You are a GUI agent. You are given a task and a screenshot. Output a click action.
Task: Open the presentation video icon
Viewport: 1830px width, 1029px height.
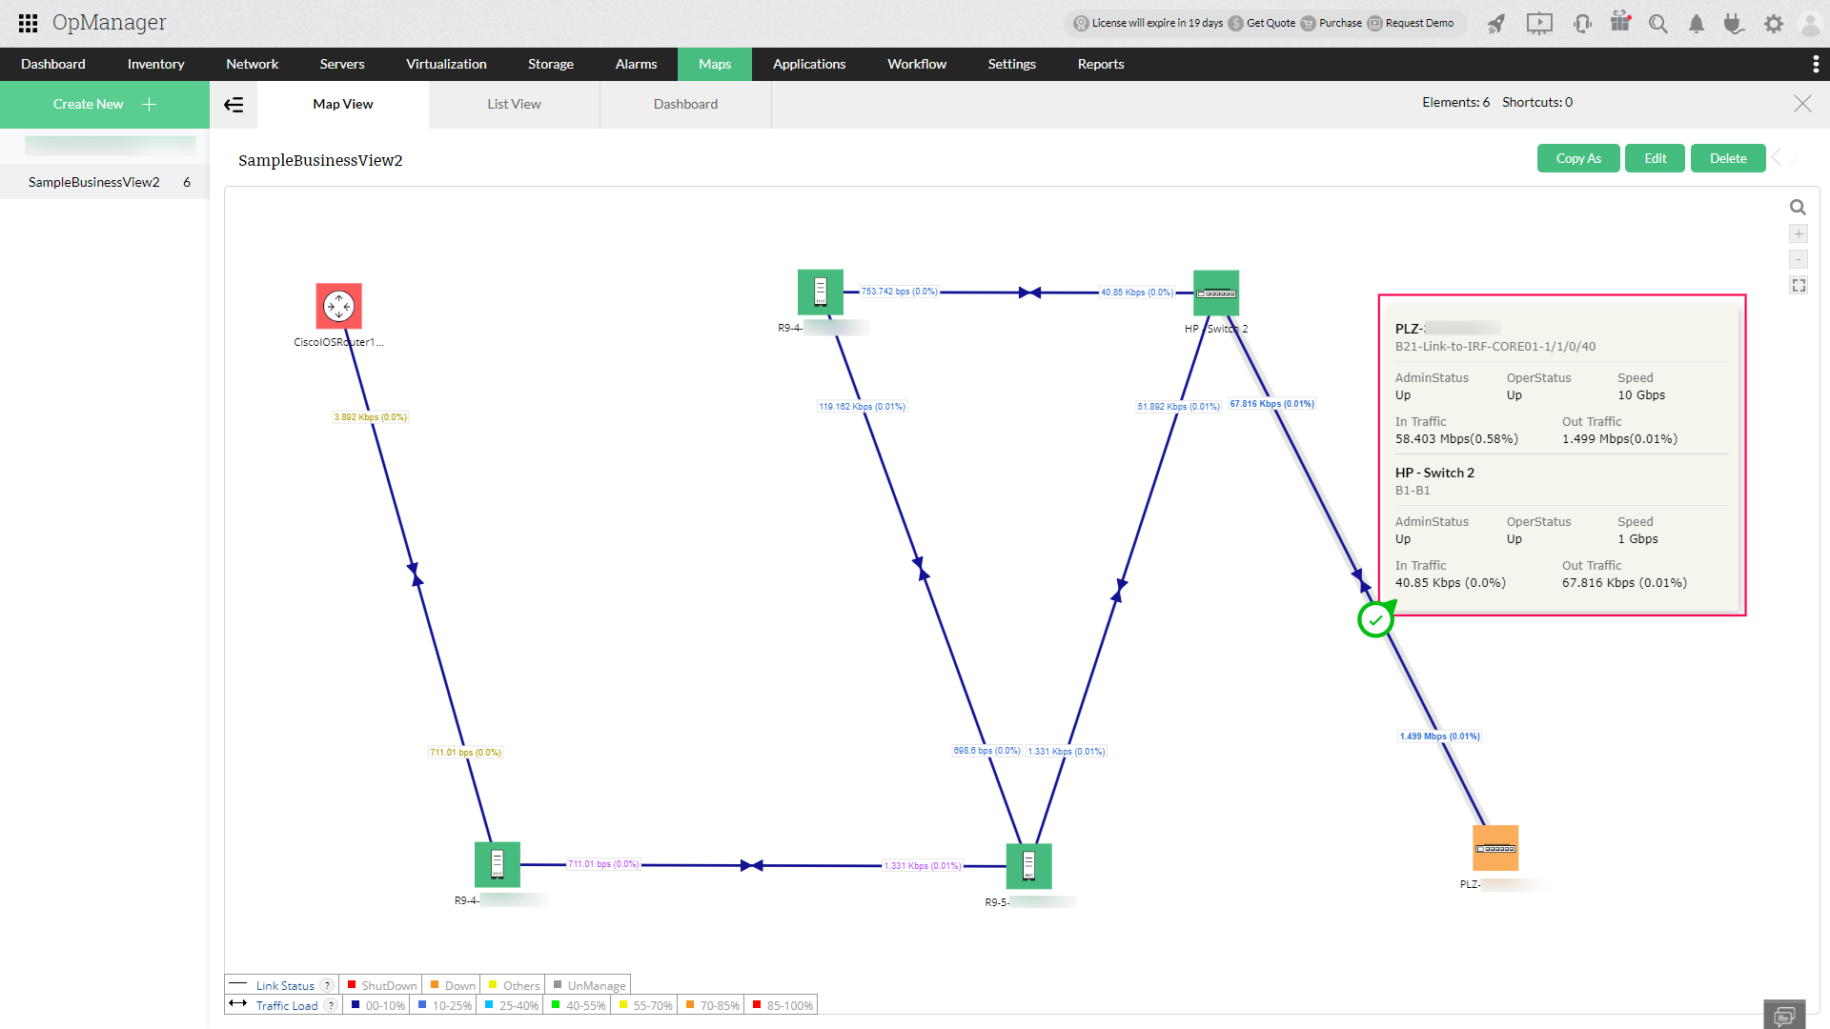(1538, 24)
